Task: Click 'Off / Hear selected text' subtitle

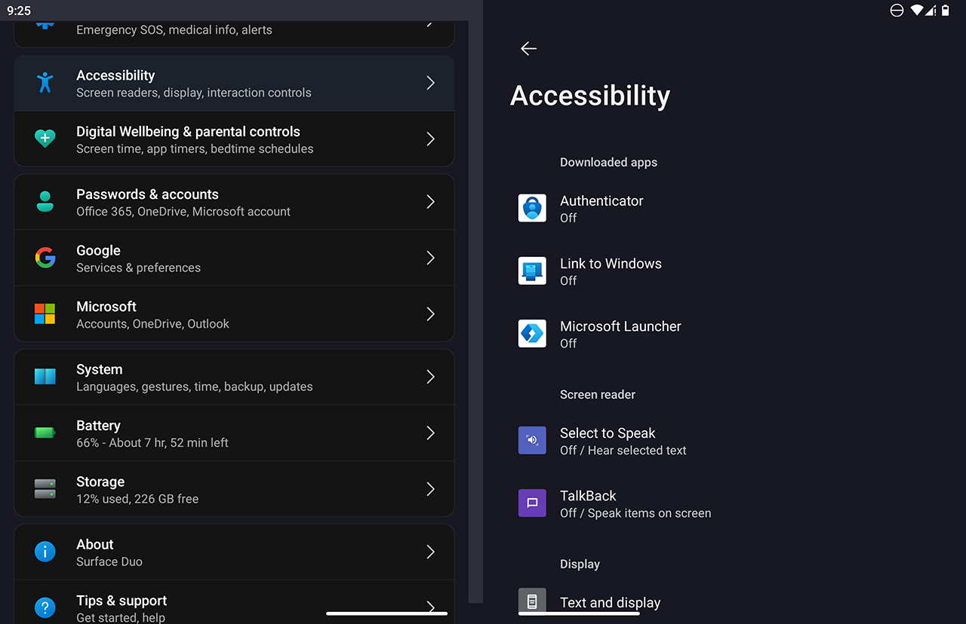Action: (623, 451)
